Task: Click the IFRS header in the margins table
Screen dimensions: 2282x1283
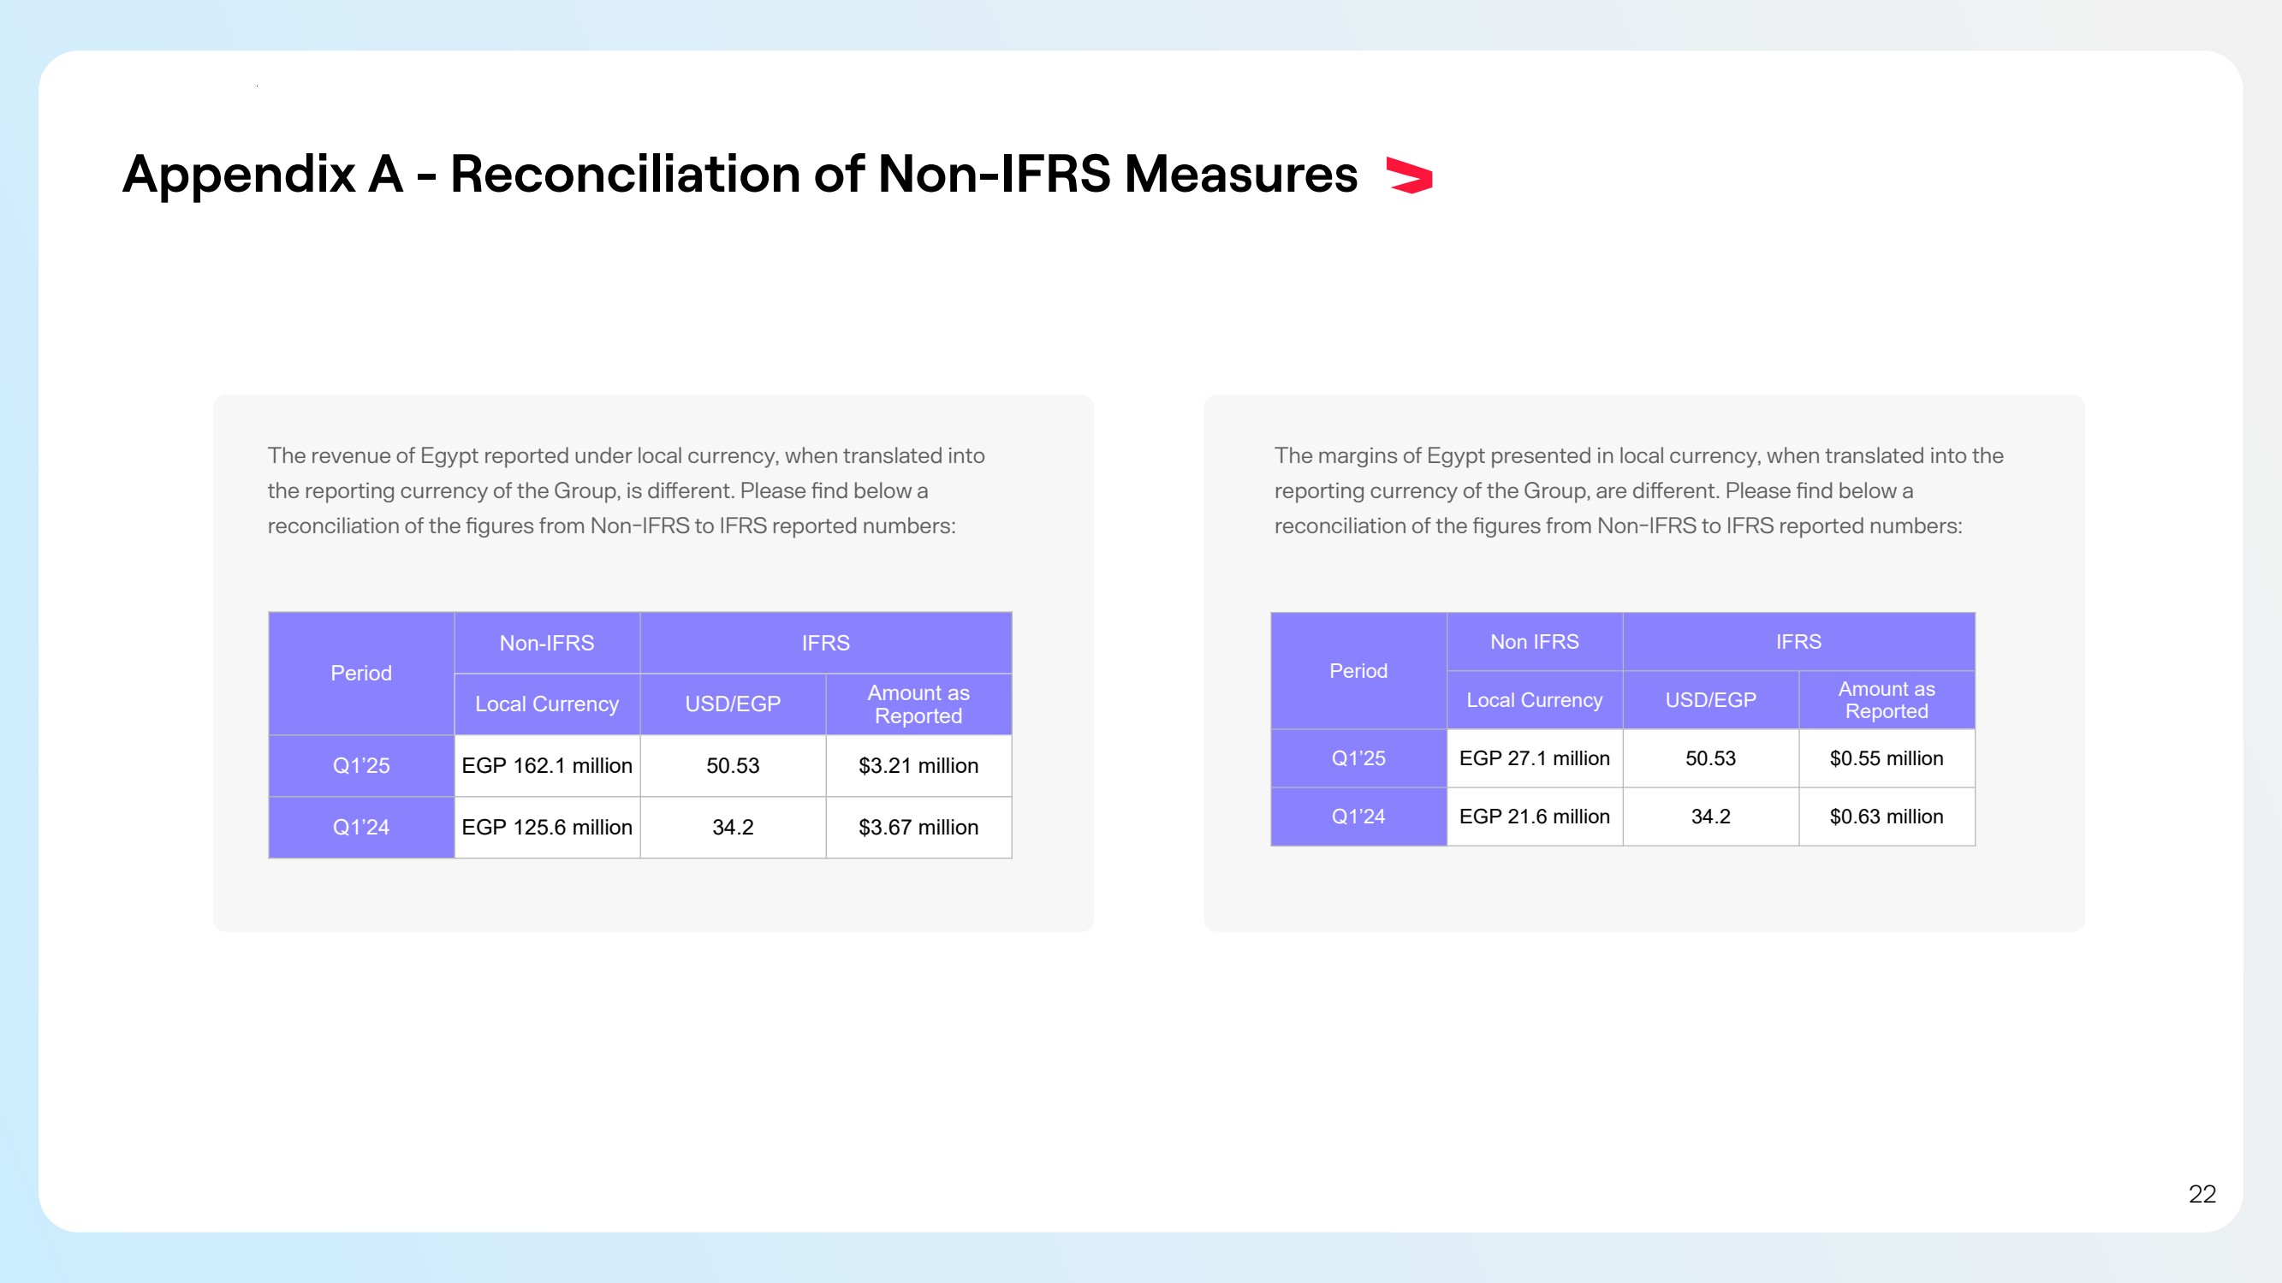Action: point(1798,642)
